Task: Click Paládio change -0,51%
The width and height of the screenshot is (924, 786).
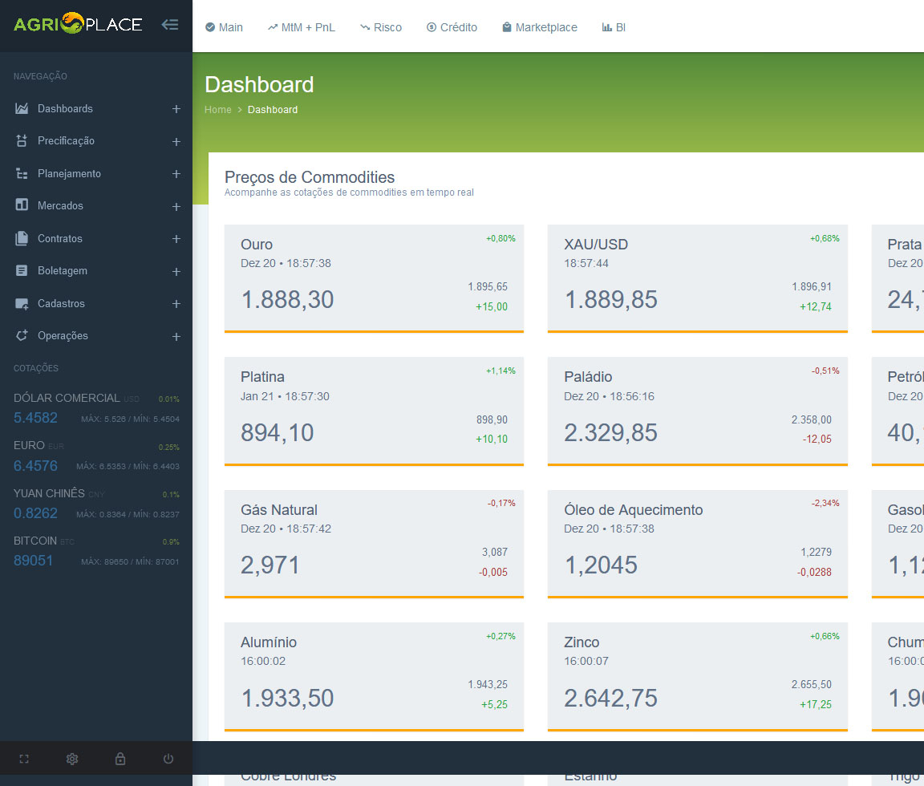Action: (x=825, y=371)
